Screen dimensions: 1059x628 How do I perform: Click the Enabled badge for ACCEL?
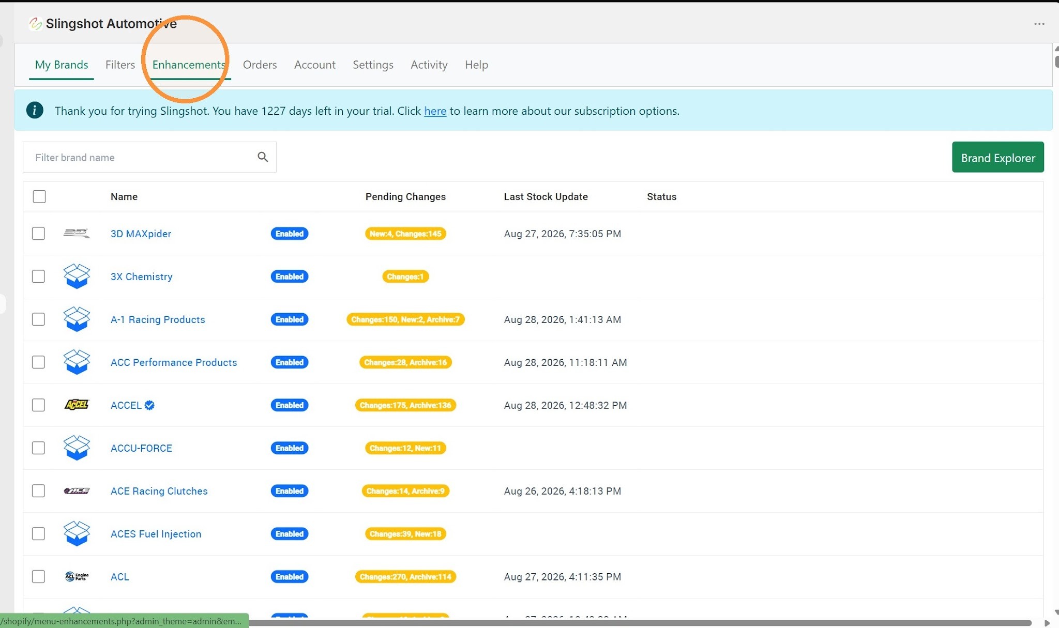(290, 405)
